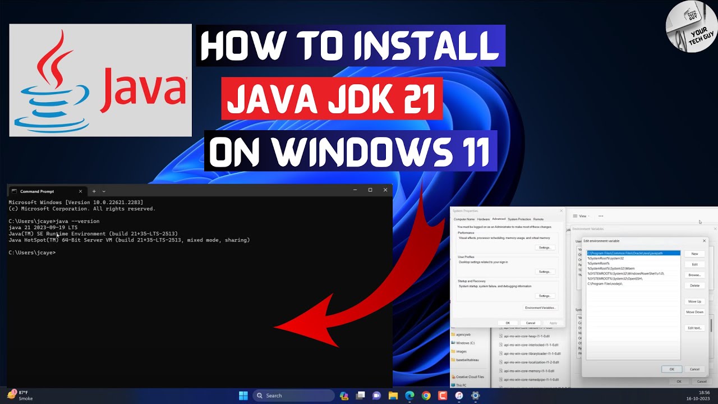Select the System32\Wbem path entry
This screenshot has width=718, height=404.
[x=633, y=268]
